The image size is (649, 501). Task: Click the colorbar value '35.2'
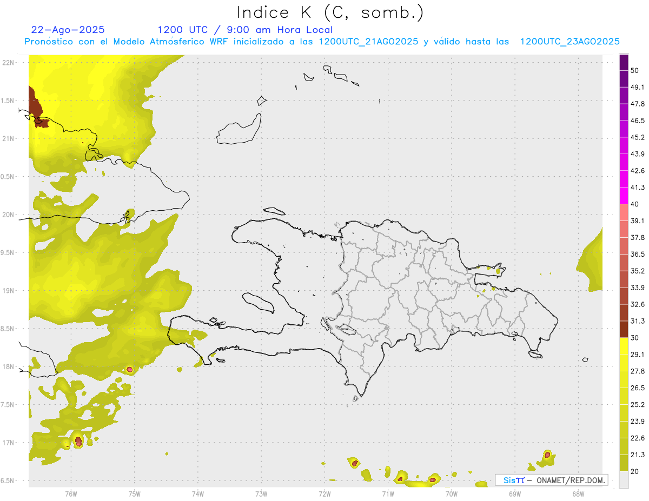(638, 271)
